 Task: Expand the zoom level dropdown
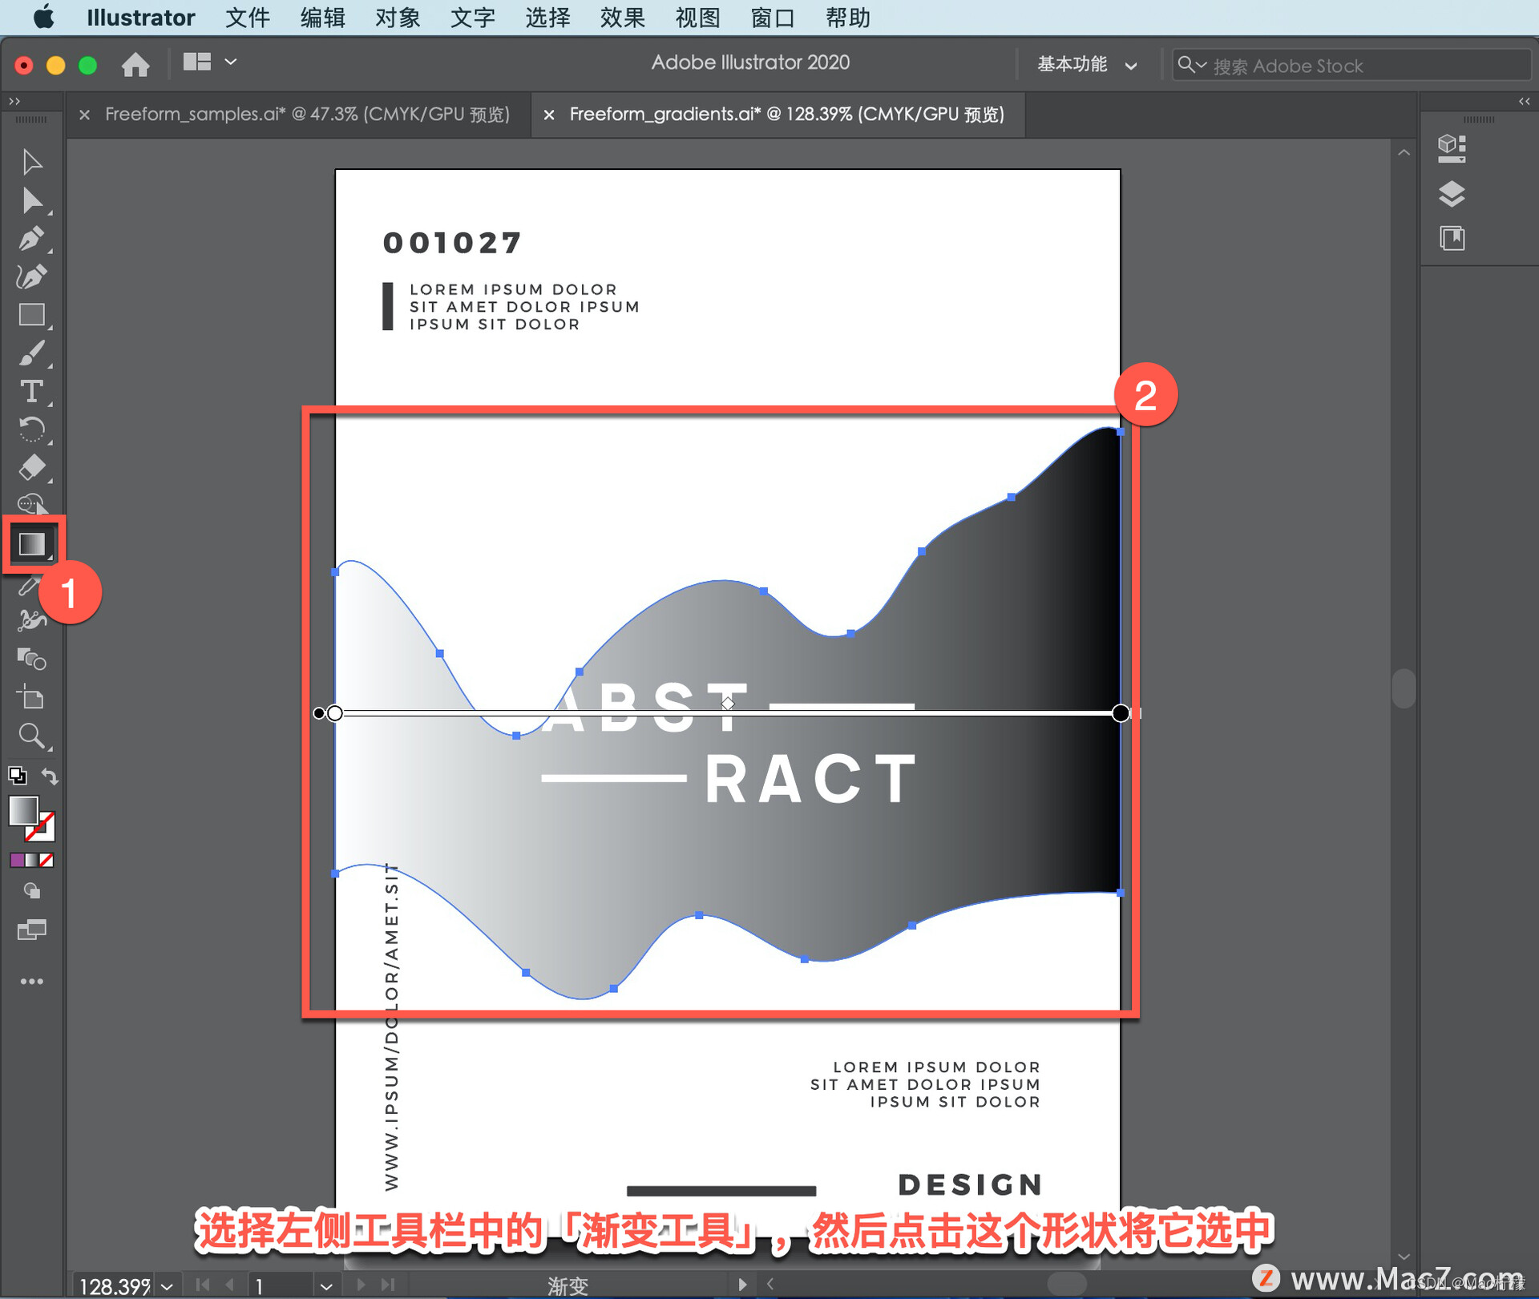(167, 1286)
